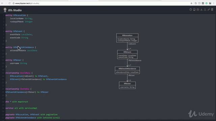This screenshot has height=121, width=216.
Task: Place cursor on 'entity RfbLocation {' line
Action: coord(17,15)
